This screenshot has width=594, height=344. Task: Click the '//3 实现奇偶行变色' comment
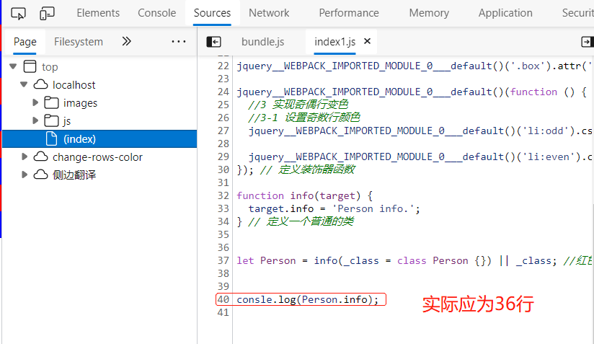[298, 105]
